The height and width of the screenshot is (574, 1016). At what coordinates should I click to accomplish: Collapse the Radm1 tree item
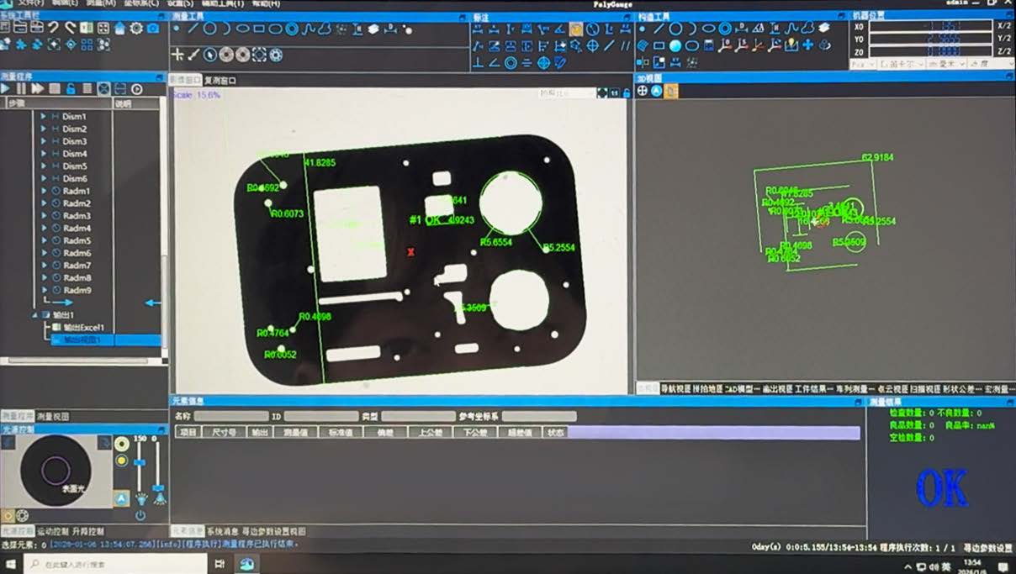pos(45,191)
